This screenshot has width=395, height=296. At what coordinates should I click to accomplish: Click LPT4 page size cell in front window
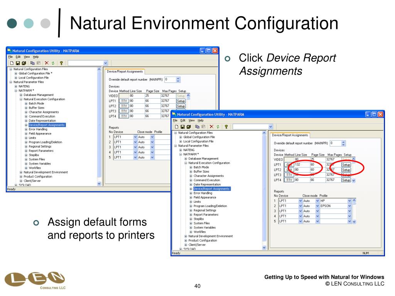[318, 180]
